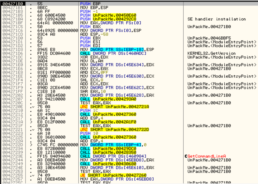Select CALL DWORD PTR DS:[460ADC] instruction

(113, 53)
